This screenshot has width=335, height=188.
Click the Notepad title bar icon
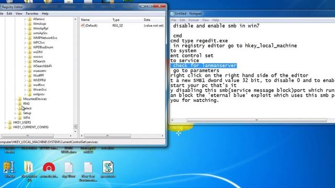172,14
